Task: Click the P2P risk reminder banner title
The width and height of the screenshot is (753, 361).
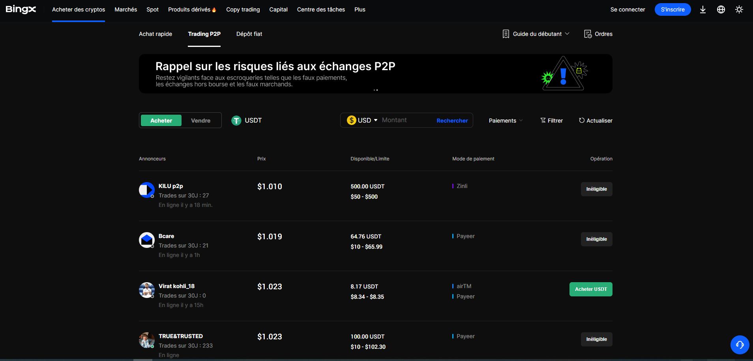Action: (x=275, y=66)
